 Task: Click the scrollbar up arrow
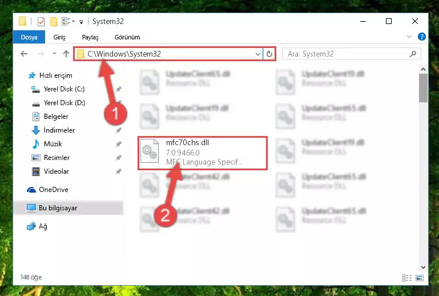423,69
